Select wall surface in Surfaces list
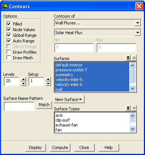 92,89
